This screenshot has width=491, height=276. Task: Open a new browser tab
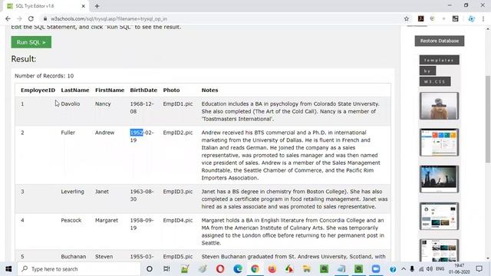click(x=97, y=6)
